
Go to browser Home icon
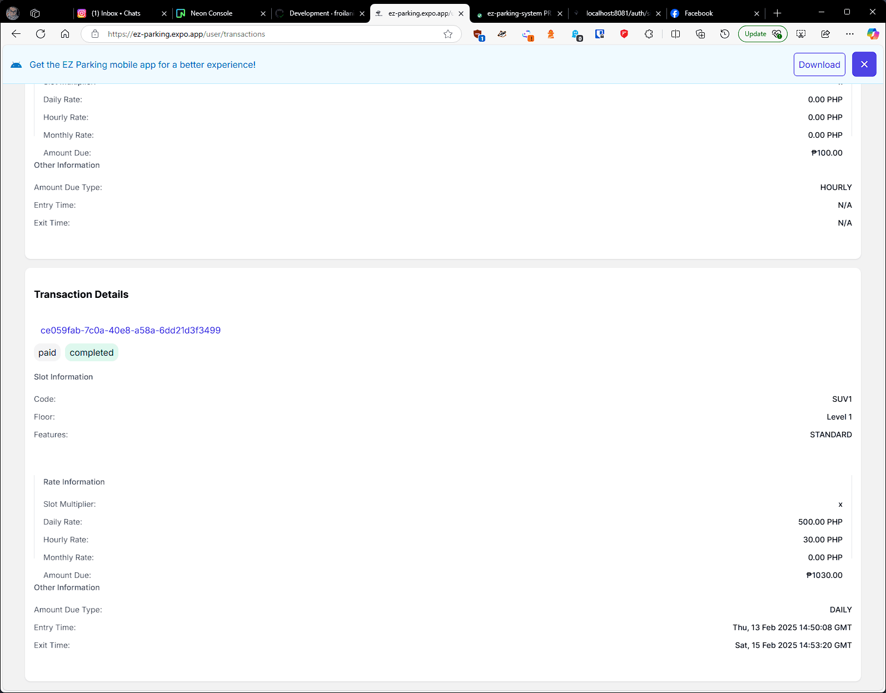[x=65, y=34]
